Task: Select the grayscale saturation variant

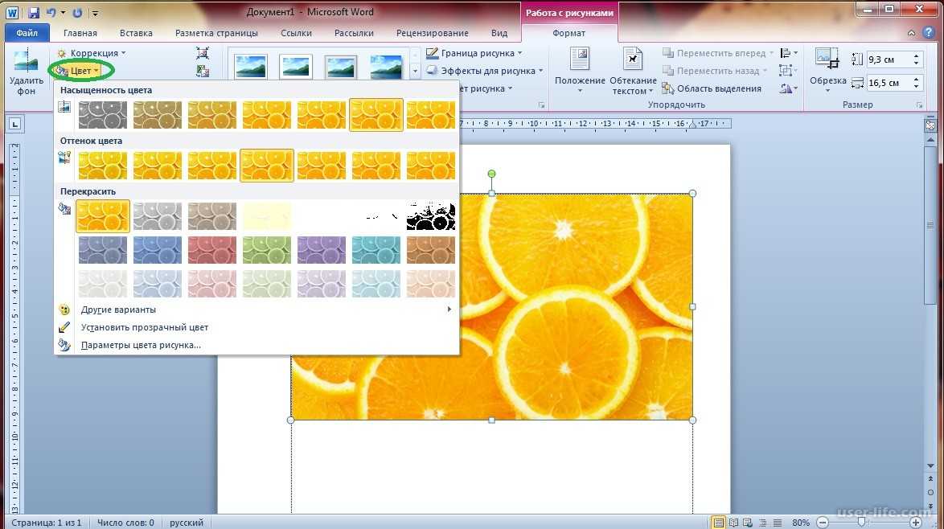Action: coord(102,114)
